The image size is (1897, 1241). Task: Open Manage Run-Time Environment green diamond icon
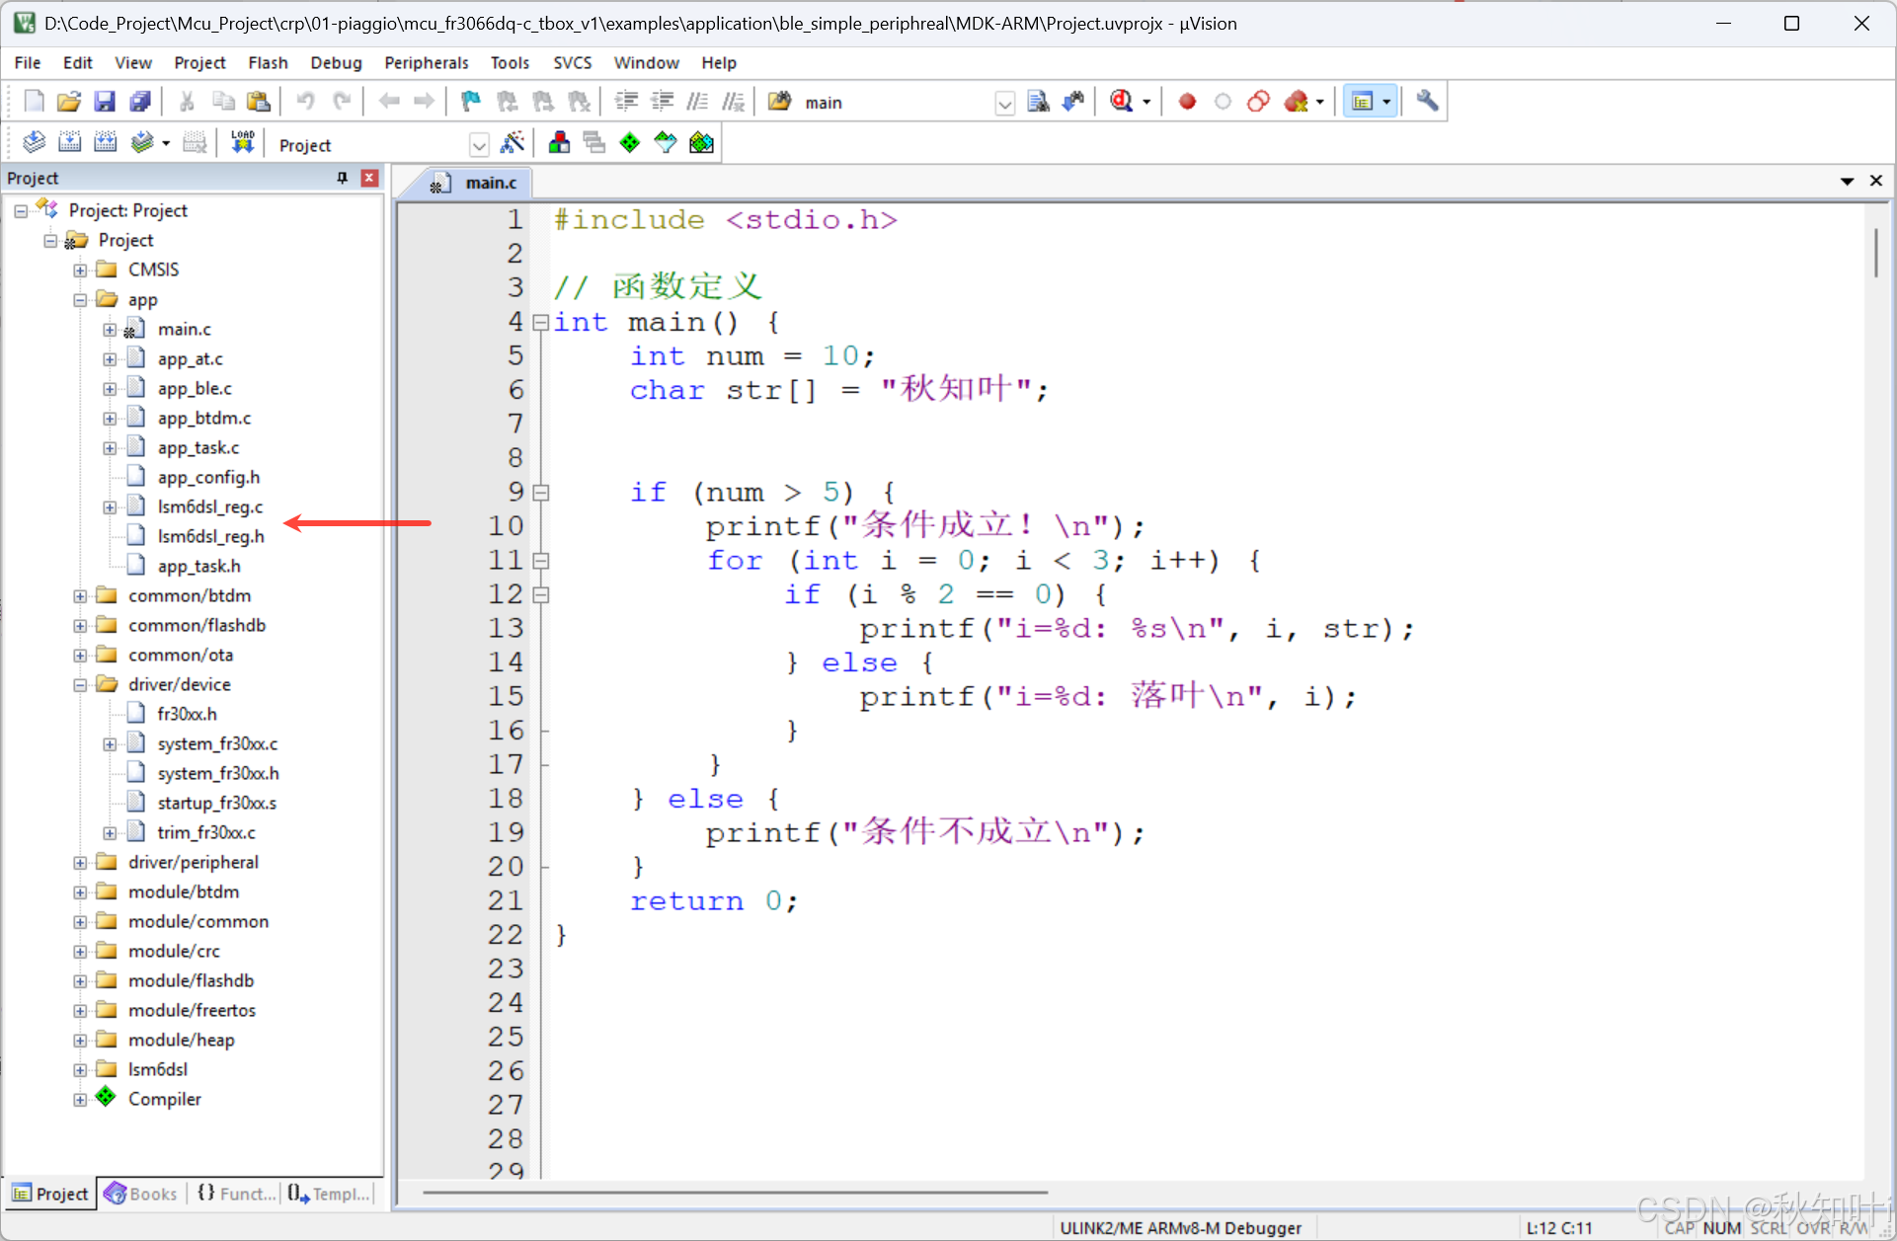click(x=629, y=143)
